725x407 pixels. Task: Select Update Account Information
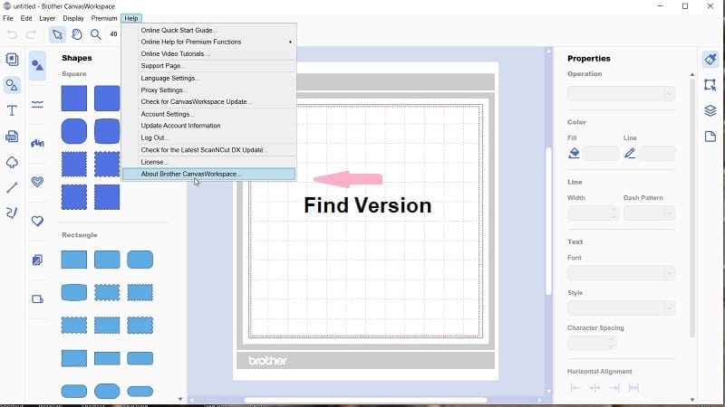[x=209, y=126]
